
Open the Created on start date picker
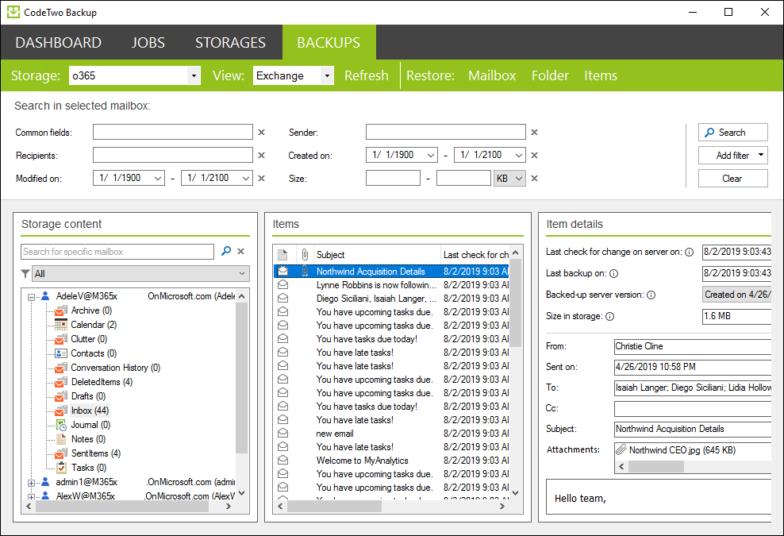click(x=431, y=155)
